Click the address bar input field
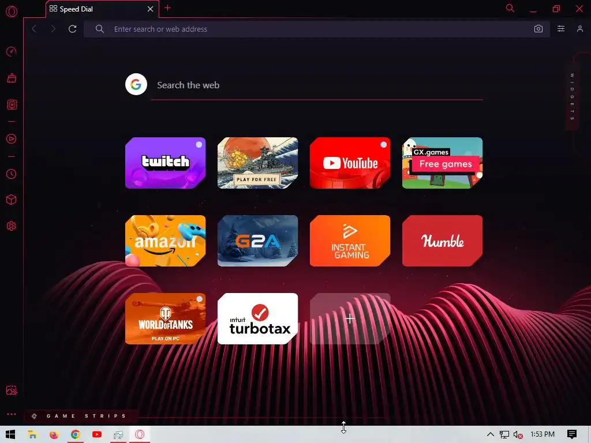This screenshot has height=443, width=591. (317, 29)
